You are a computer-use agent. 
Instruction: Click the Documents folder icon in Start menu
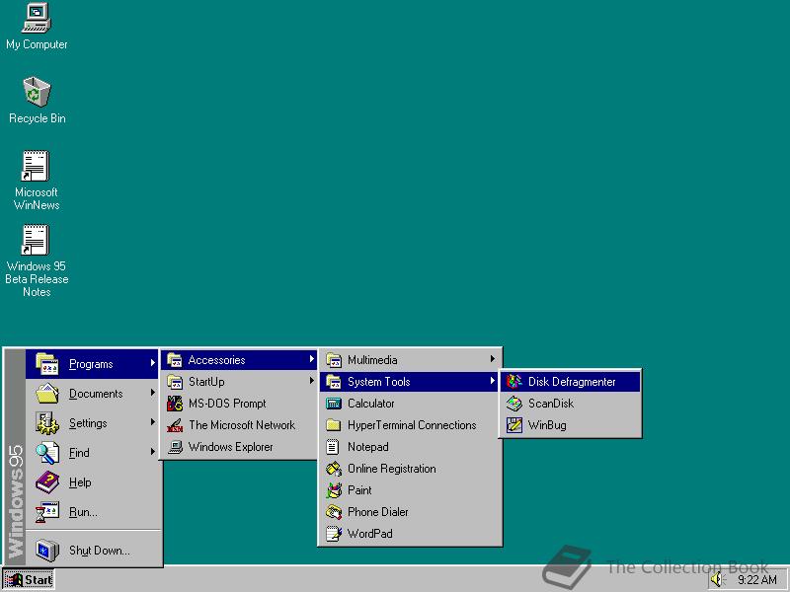(x=47, y=393)
